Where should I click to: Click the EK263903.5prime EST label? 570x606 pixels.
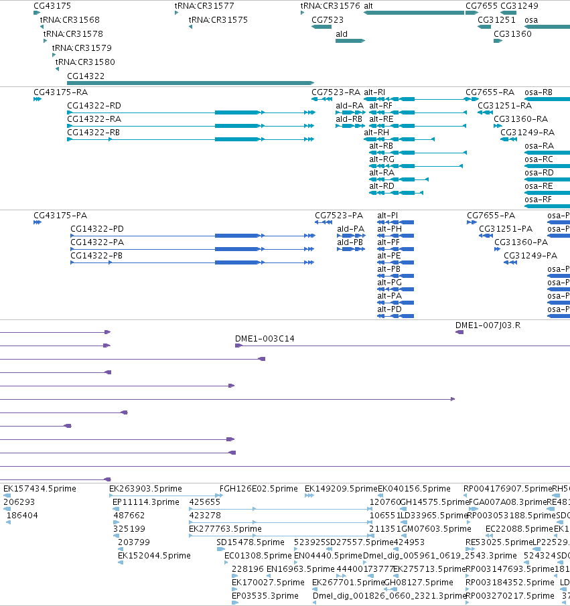click(145, 489)
